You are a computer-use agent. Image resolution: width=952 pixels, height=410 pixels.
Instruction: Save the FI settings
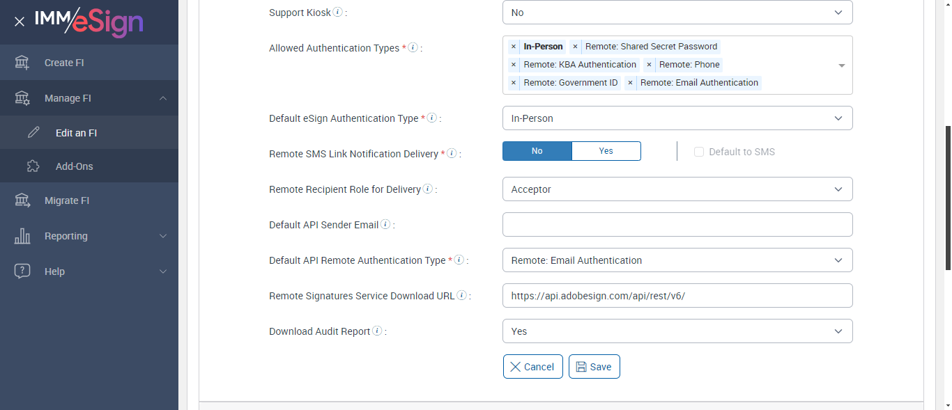tap(594, 367)
